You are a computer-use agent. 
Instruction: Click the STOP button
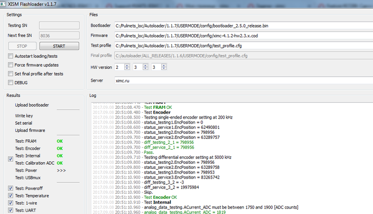pos(22,46)
